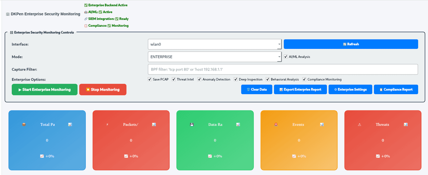This screenshot has width=428, height=175.
Task: Focus the Capture Filter BPF input field
Action: [282, 69]
